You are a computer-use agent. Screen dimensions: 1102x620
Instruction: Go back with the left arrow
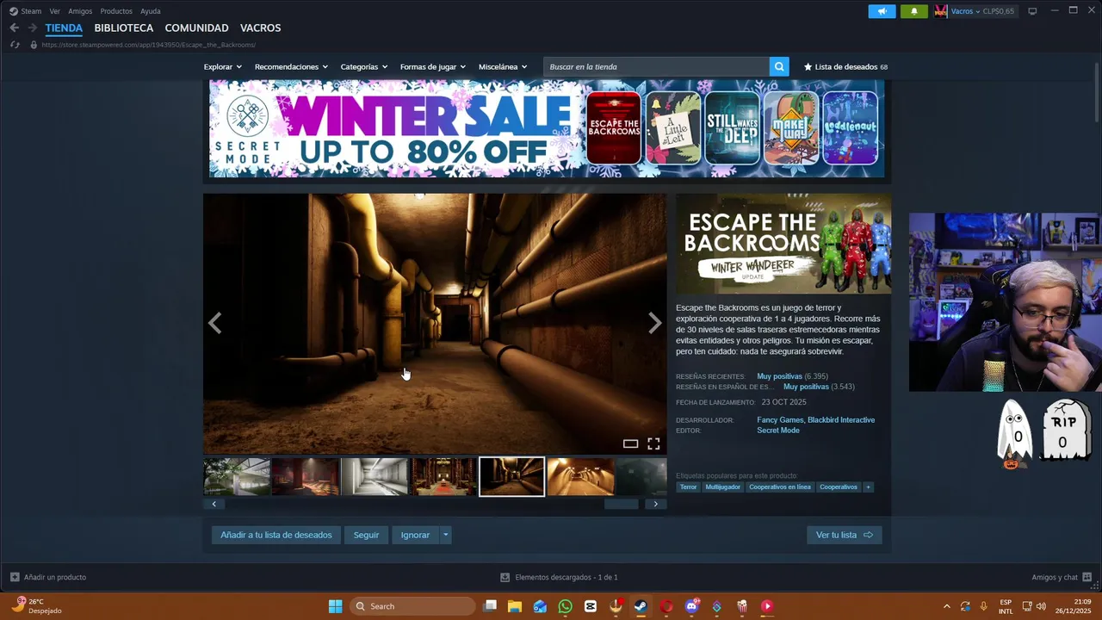[x=14, y=28]
